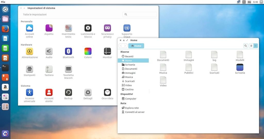The image size is (264, 139).
Task: Open Accesso universale settings
Action: (30, 92)
